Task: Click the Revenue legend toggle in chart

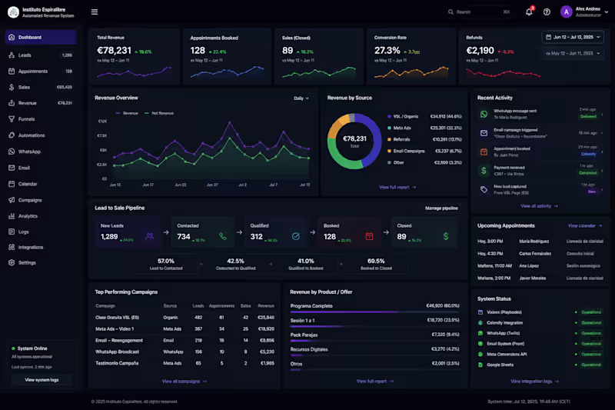Action: point(127,113)
